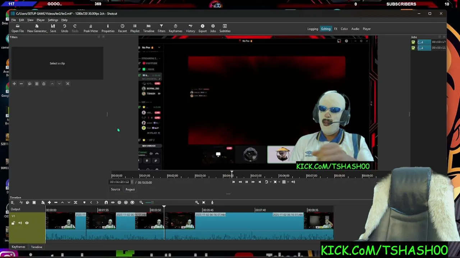Open the Keyframes panel from the toolbar
Screen dimensions: 460x258
175,28
